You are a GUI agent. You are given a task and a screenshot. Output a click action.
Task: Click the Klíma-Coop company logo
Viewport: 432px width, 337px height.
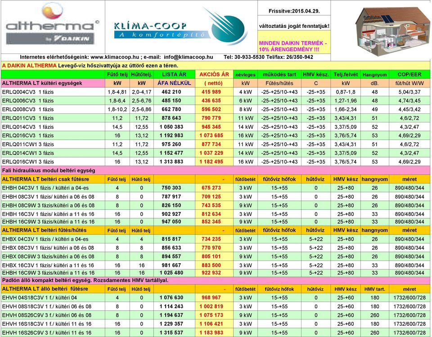click(x=180, y=27)
